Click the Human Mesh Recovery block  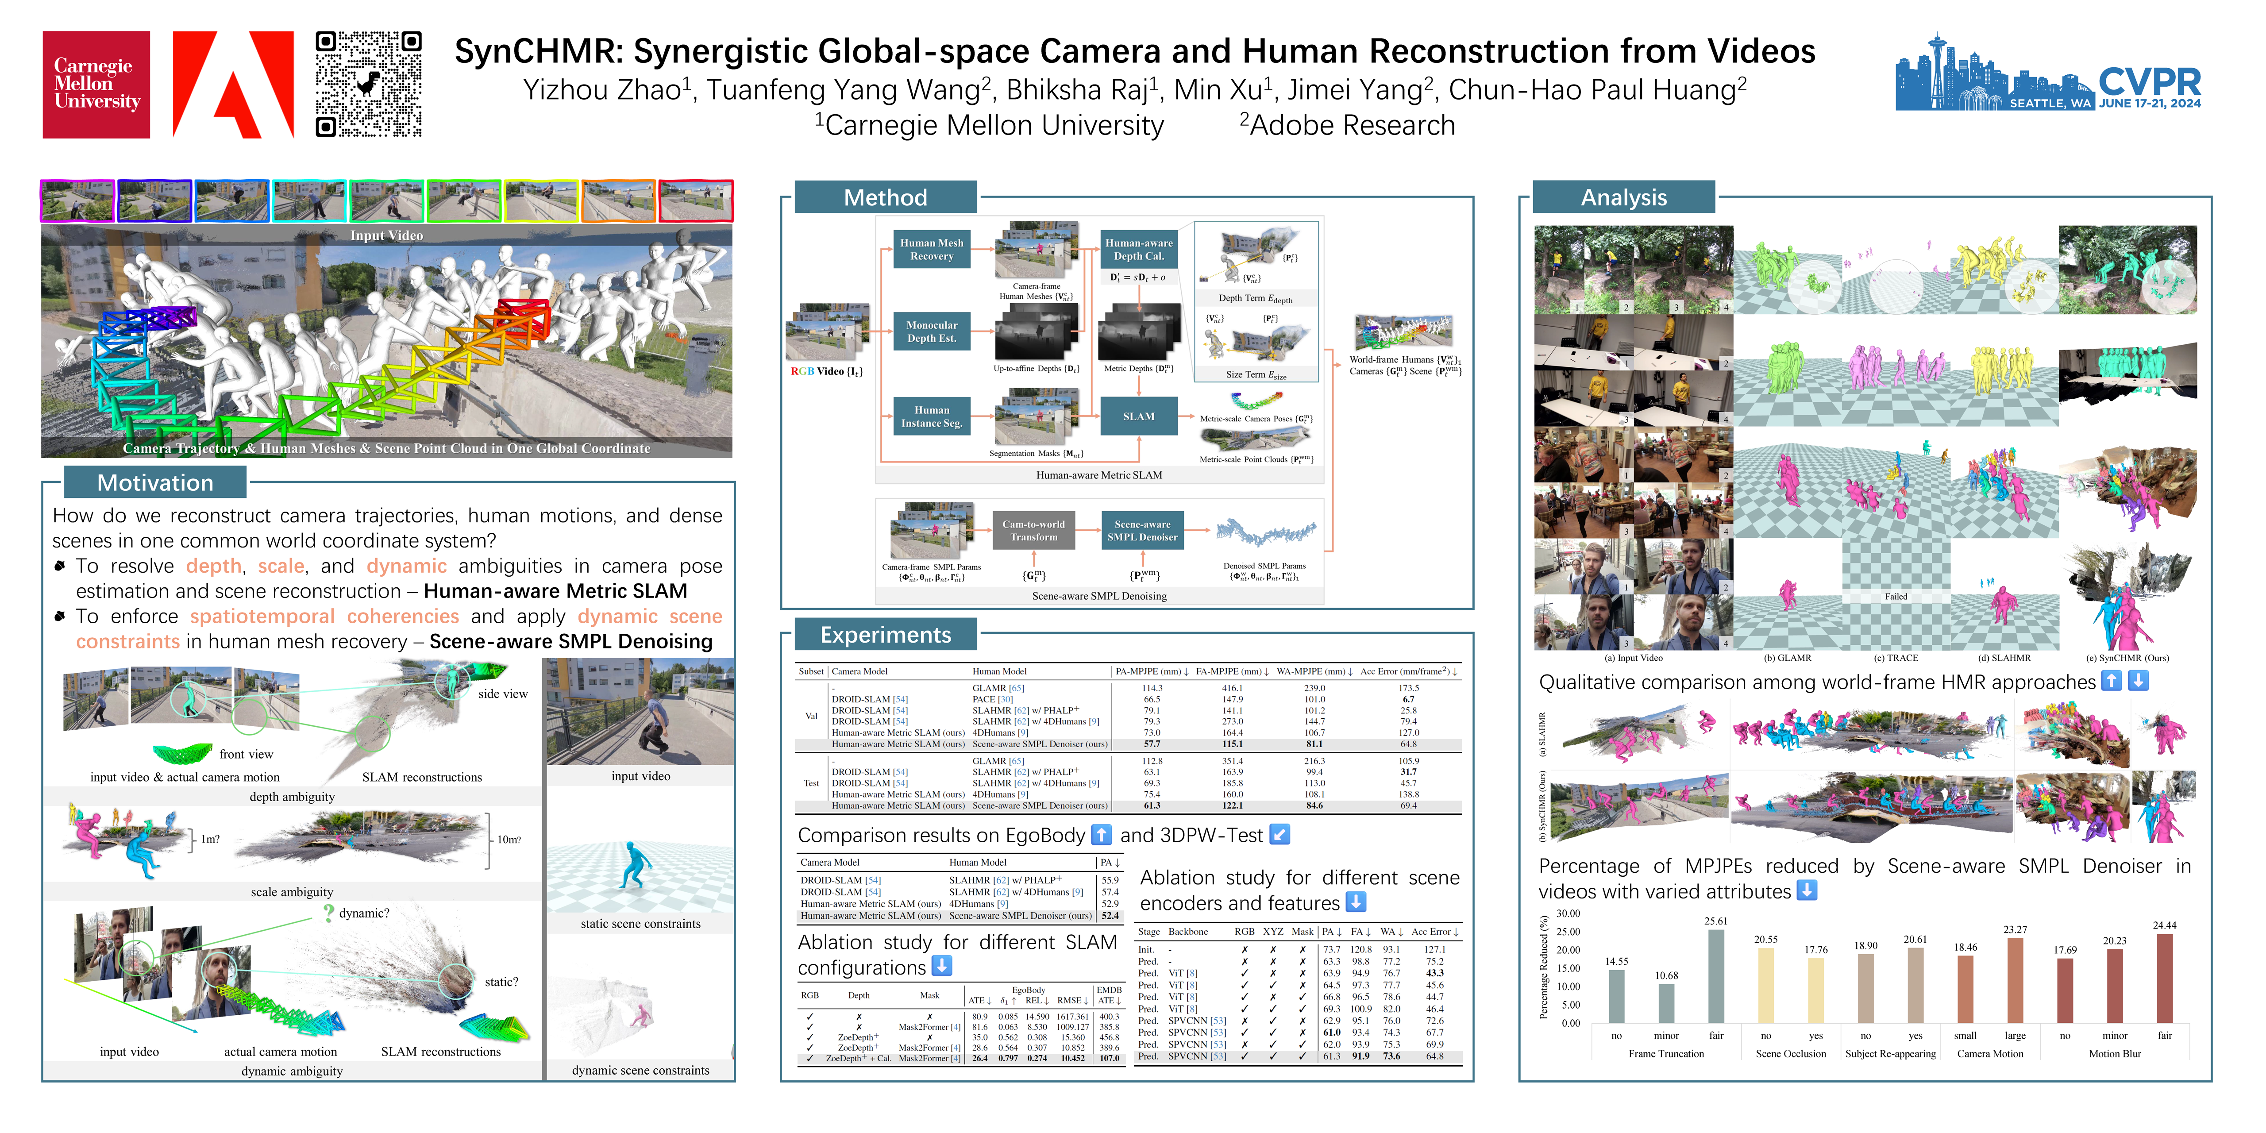[x=932, y=250]
